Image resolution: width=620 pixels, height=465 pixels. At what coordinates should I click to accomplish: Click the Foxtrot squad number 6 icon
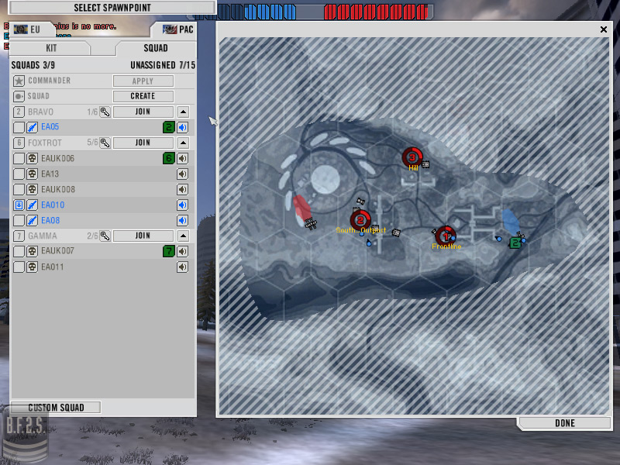click(x=19, y=143)
